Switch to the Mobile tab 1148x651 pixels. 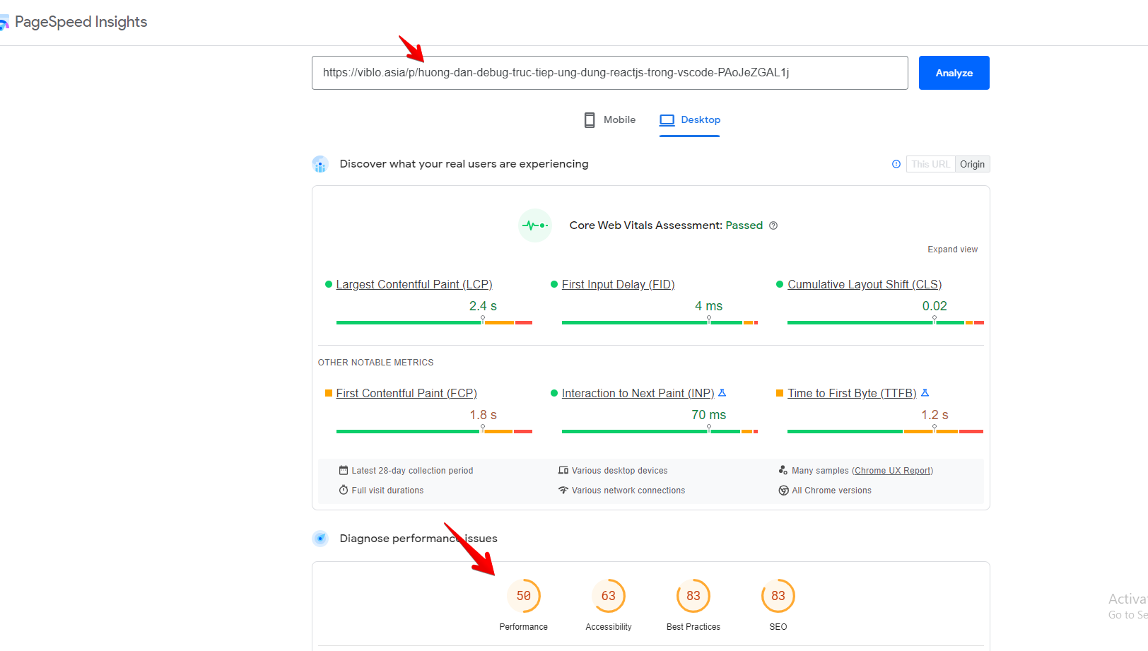(x=609, y=119)
